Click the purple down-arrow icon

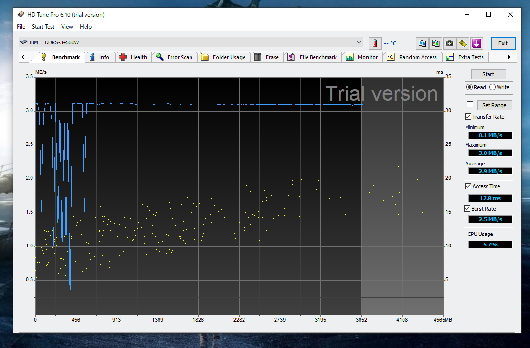(x=476, y=43)
